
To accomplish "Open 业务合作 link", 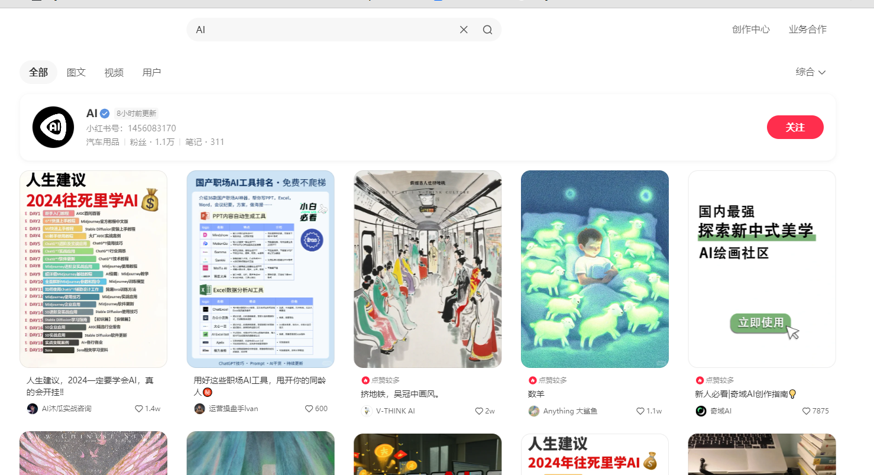I will point(808,30).
